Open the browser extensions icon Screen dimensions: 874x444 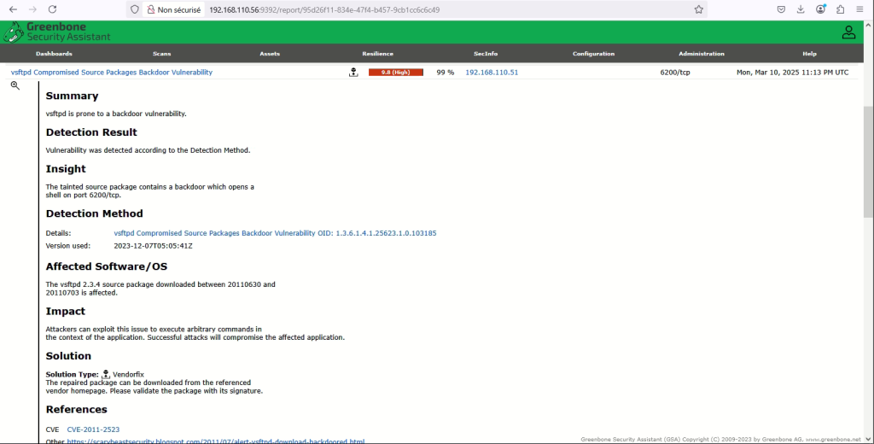(840, 9)
